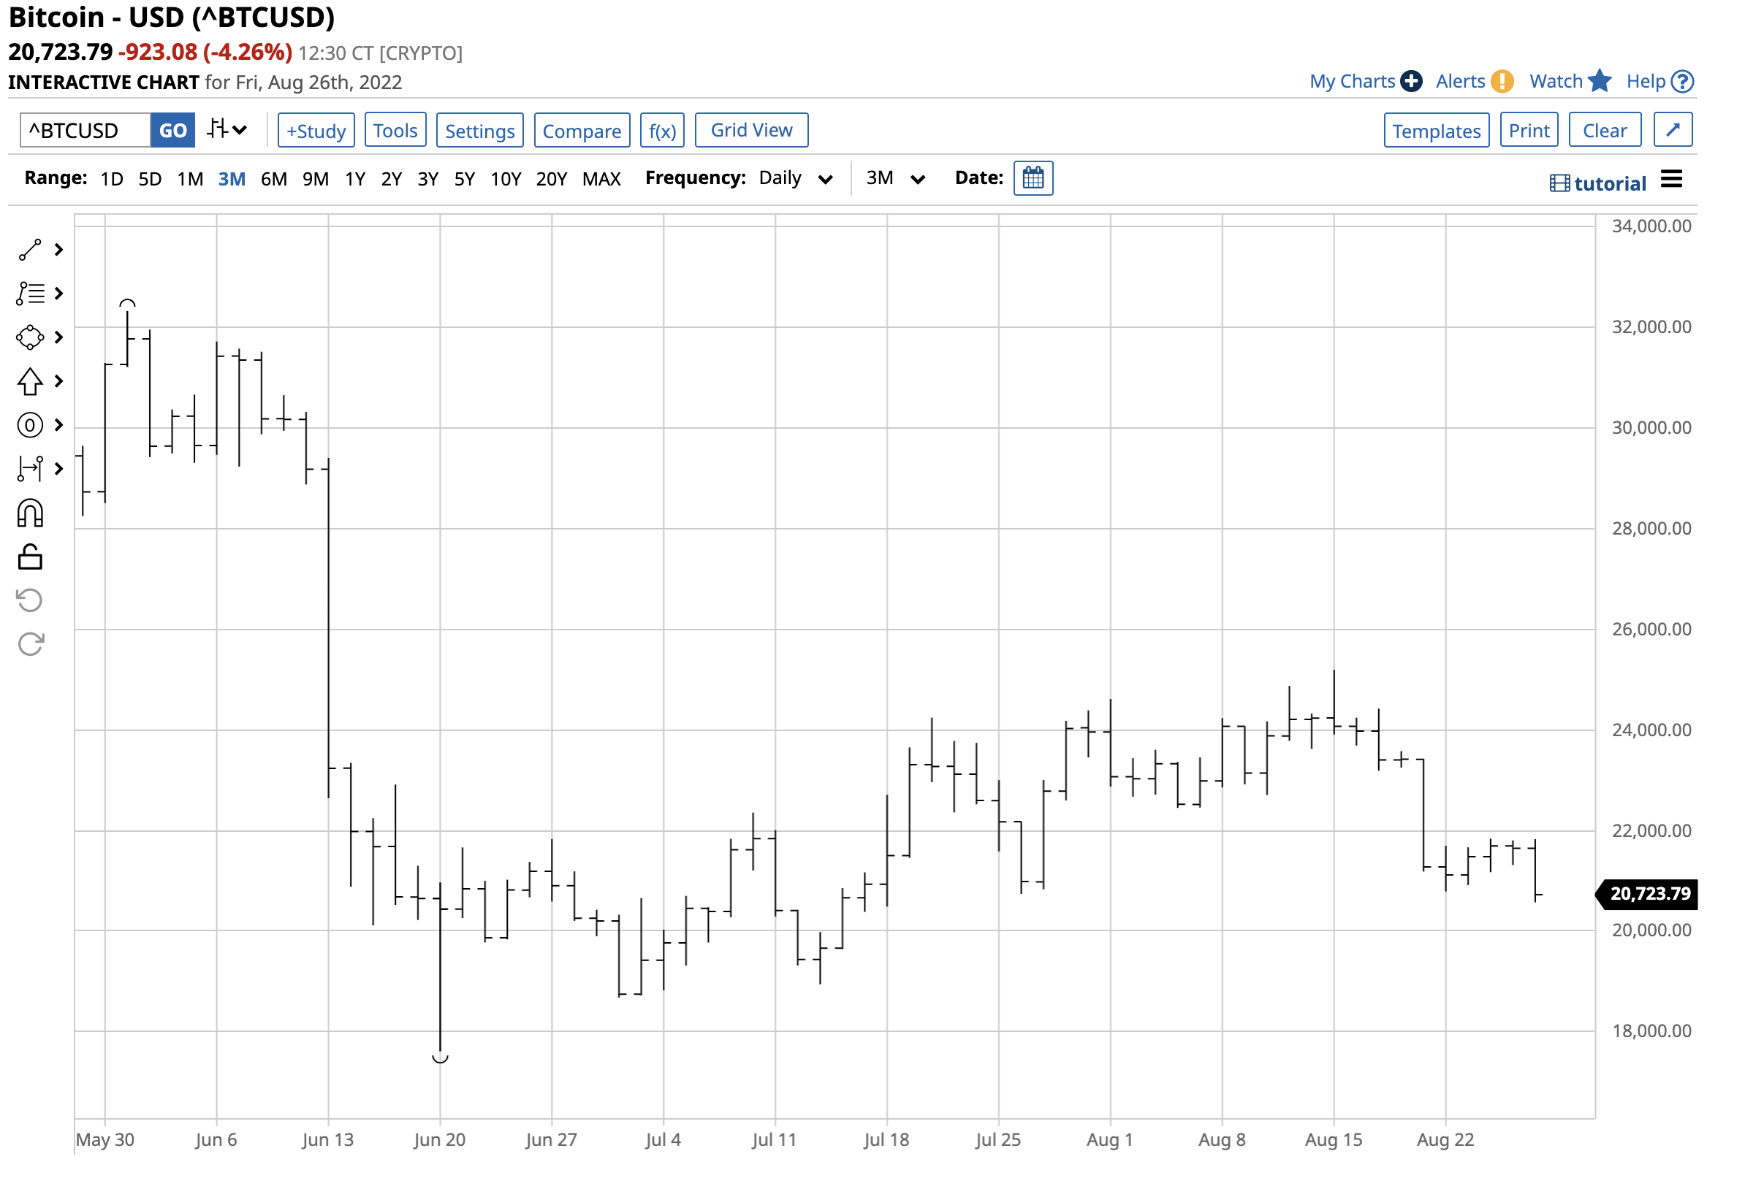1745x1189 pixels.
Task: Select the line drawing tool icon
Action: (30, 251)
